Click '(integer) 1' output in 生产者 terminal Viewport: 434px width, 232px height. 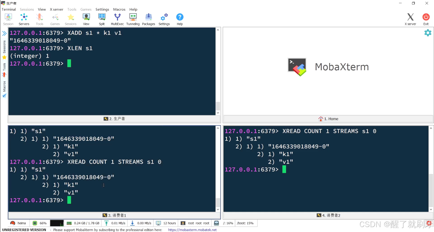30,56
